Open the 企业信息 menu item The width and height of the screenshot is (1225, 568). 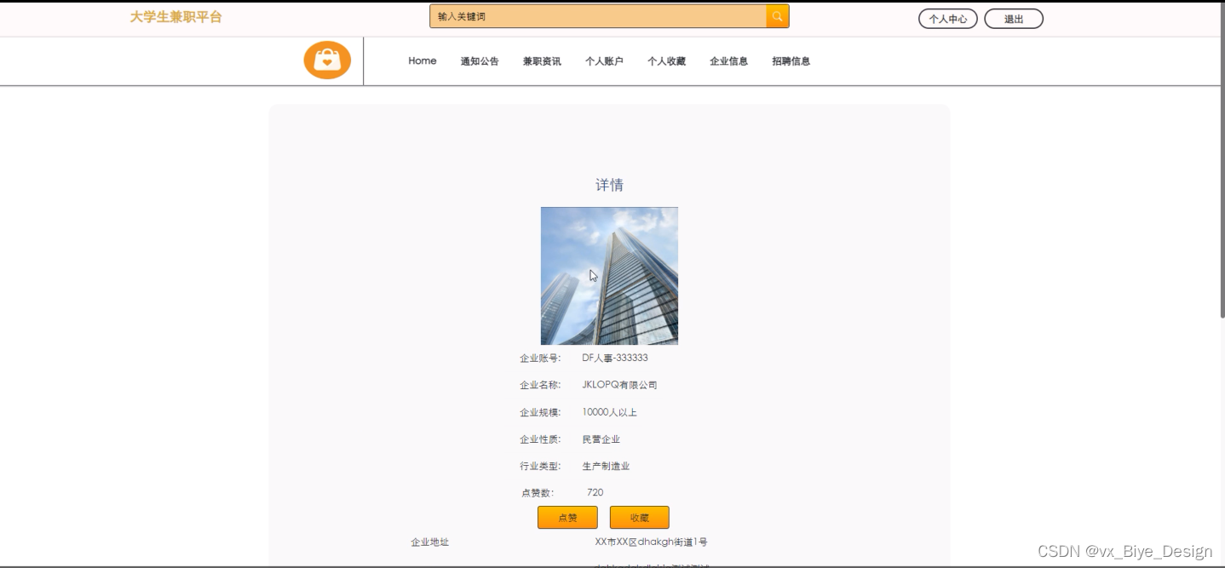click(x=728, y=61)
